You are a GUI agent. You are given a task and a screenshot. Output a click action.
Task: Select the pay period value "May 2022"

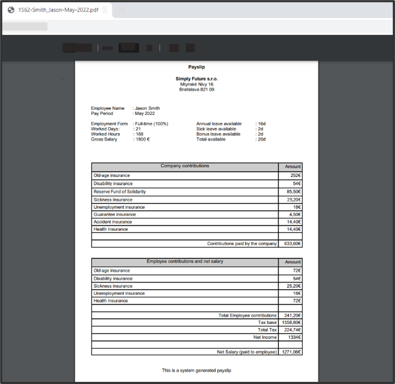click(145, 113)
